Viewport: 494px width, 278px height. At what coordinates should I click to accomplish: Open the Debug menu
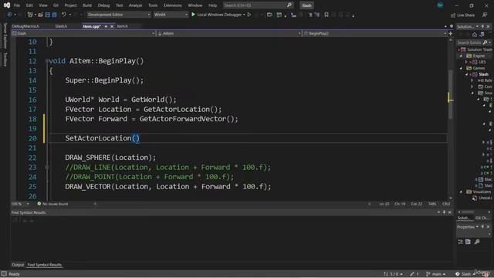click(103, 5)
